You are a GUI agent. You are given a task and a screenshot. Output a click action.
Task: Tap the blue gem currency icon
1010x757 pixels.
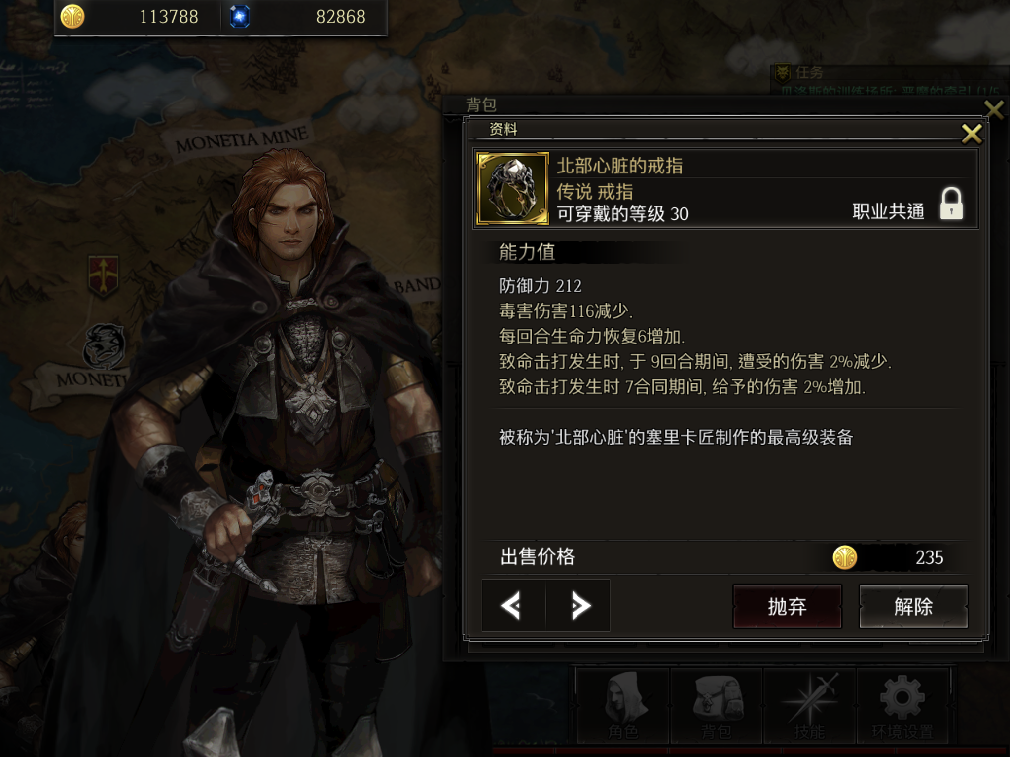coord(240,17)
